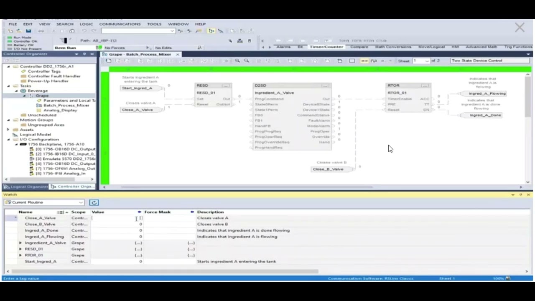
Task: Switch to the Math Conversions instruction tab
Action: pos(393,47)
